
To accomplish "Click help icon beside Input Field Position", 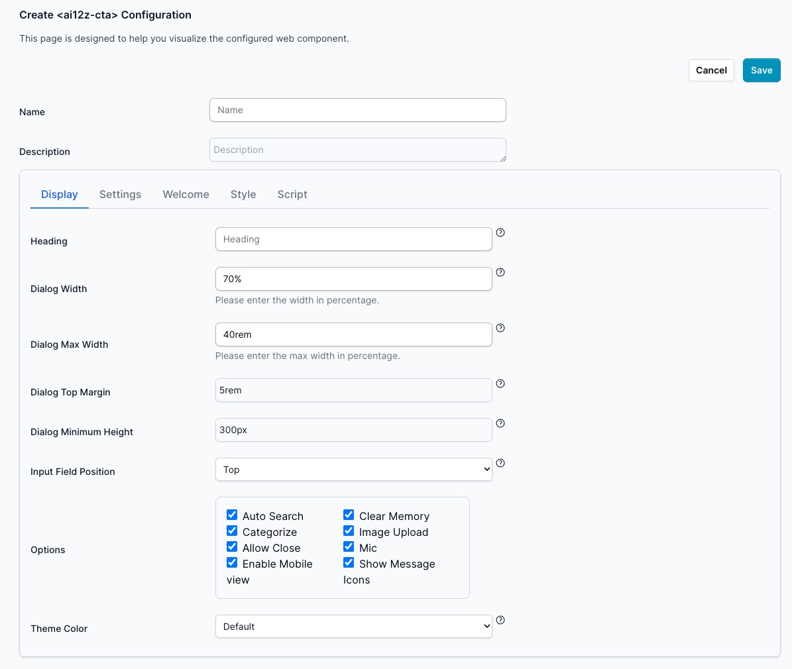I will pos(500,463).
